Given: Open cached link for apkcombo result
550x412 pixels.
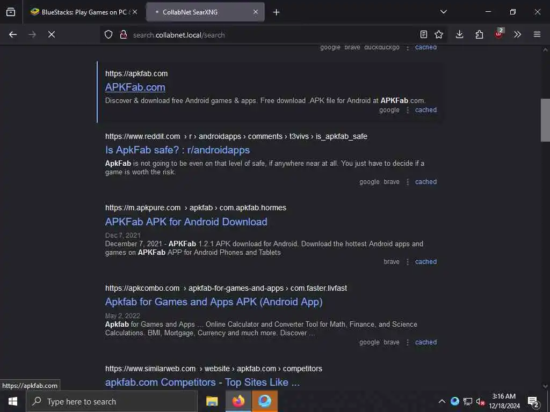Looking at the screenshot, I should coord(426,342).
